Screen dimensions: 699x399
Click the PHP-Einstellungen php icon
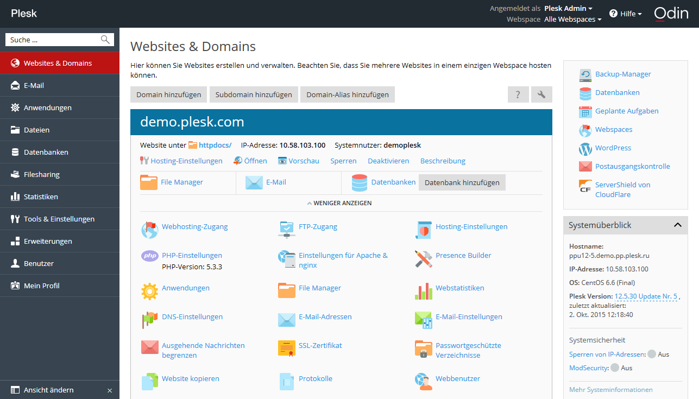click(149, 256)
